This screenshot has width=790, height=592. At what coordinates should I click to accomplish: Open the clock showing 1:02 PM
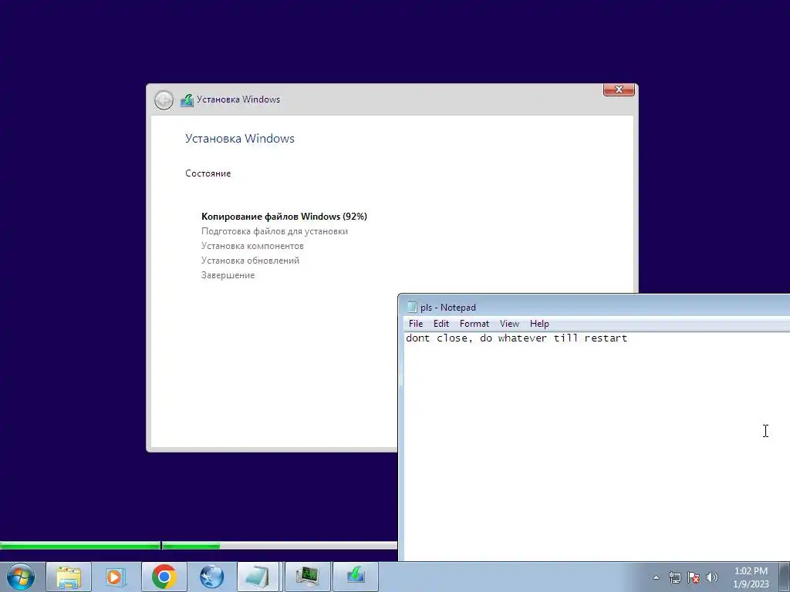(751, 577)
